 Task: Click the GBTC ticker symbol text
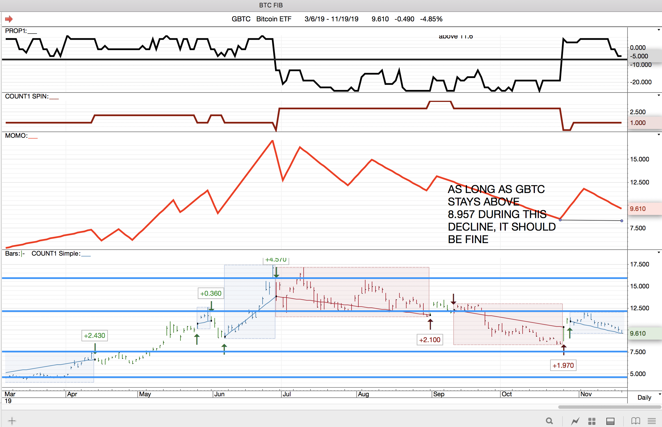(x=241, y=19)
